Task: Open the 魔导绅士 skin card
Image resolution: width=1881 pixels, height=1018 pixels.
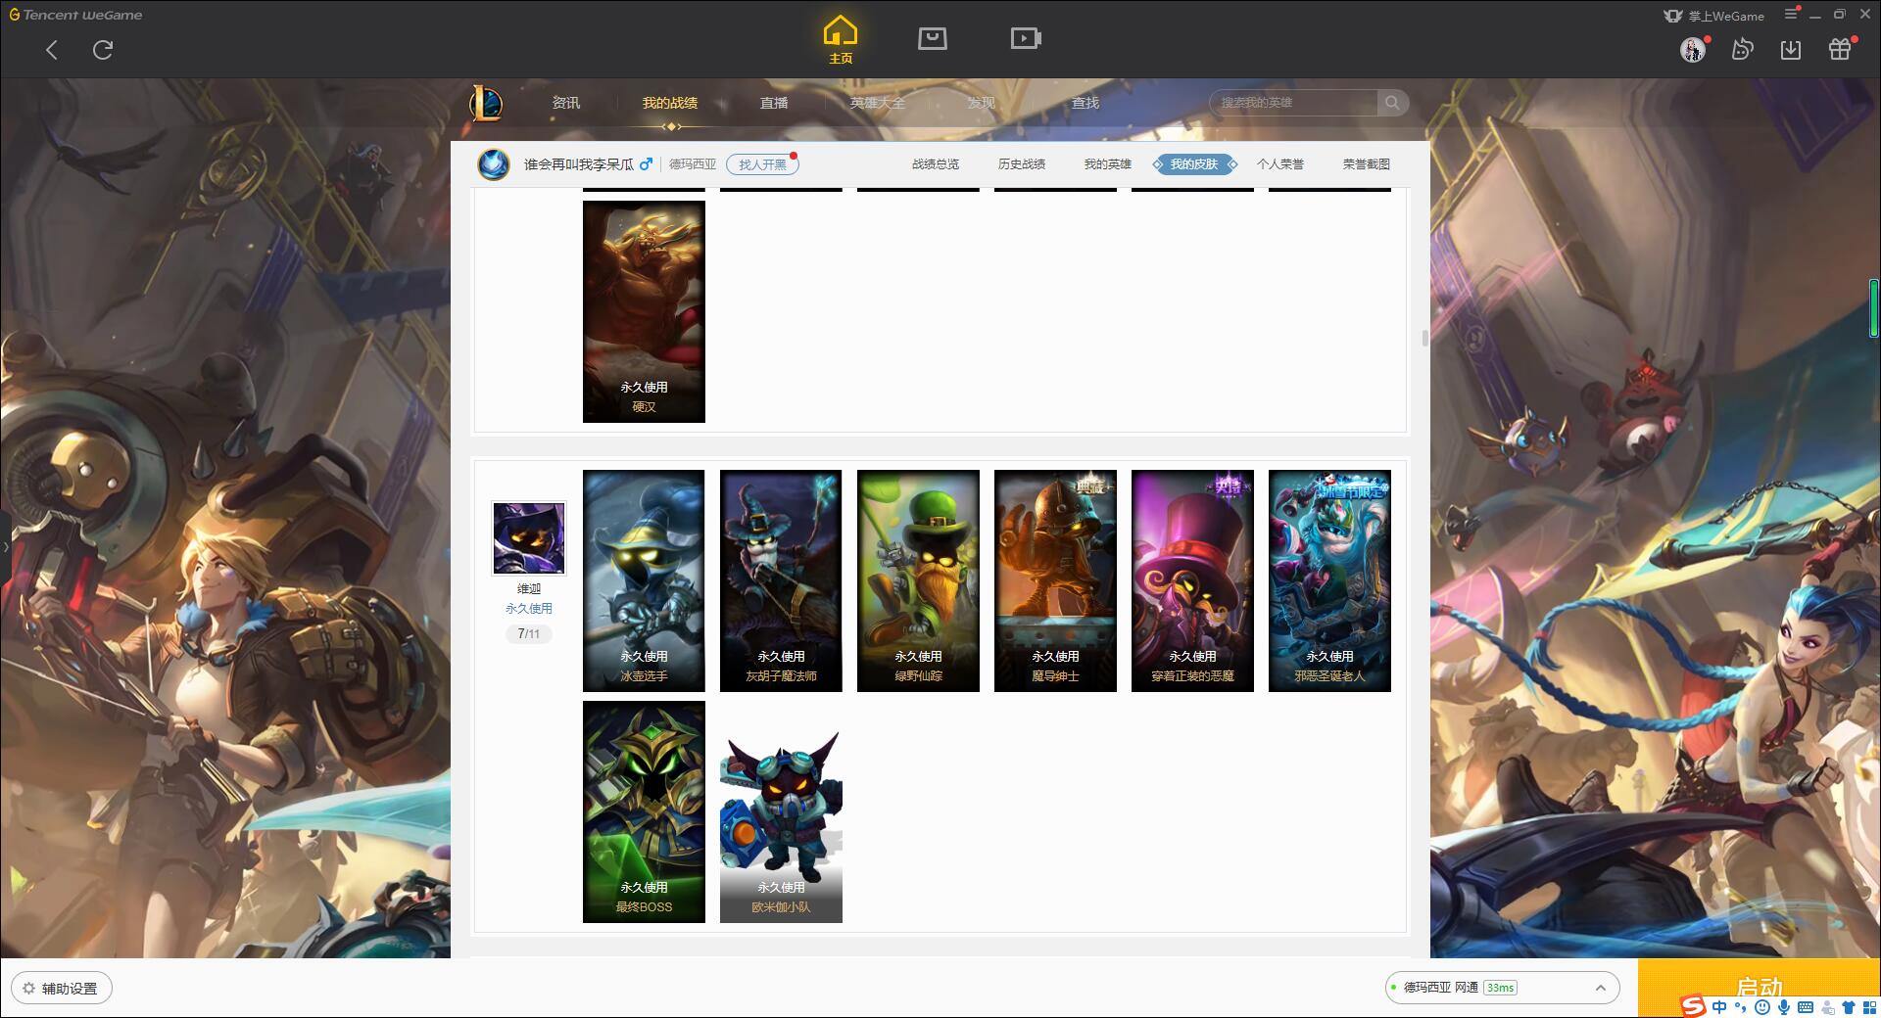Action: [1055, 580]
